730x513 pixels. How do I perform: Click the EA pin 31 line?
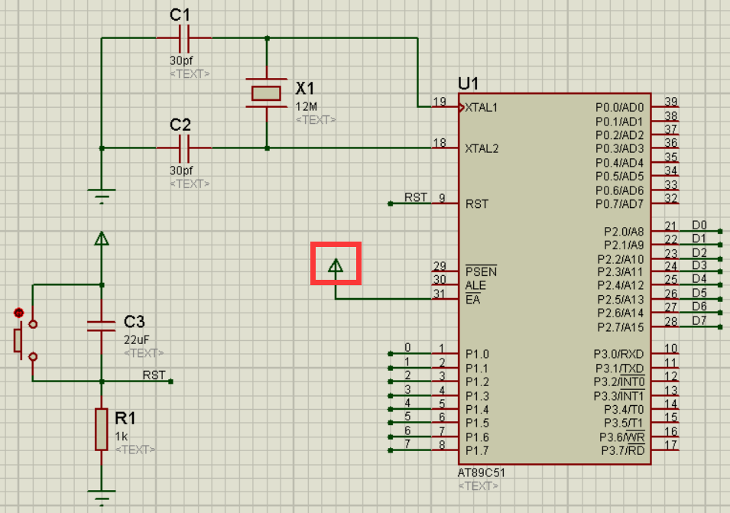(445, 298)
